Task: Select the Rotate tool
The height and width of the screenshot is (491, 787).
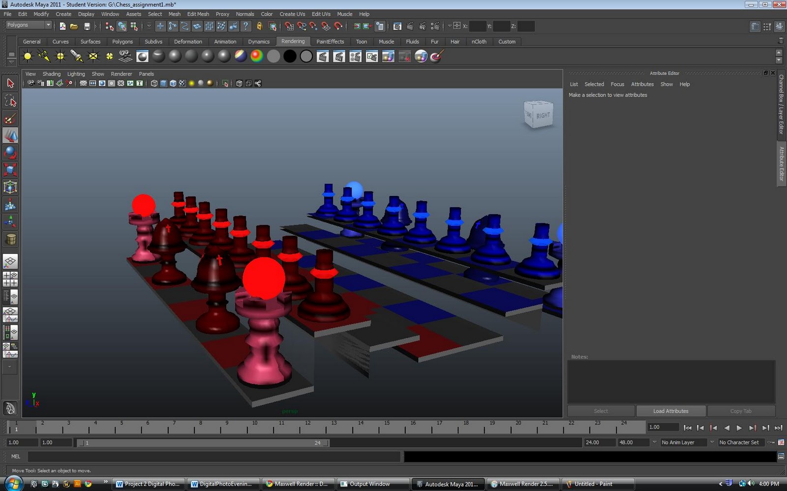Action: pos(10,153)
